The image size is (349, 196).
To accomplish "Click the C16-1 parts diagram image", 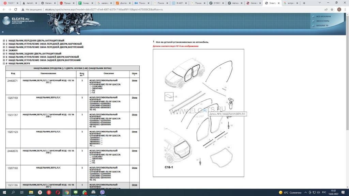I will [198, 113].
